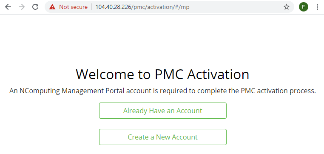Reload the PMC activation page
Screen dimensions: 324x154
click(35, 7)
